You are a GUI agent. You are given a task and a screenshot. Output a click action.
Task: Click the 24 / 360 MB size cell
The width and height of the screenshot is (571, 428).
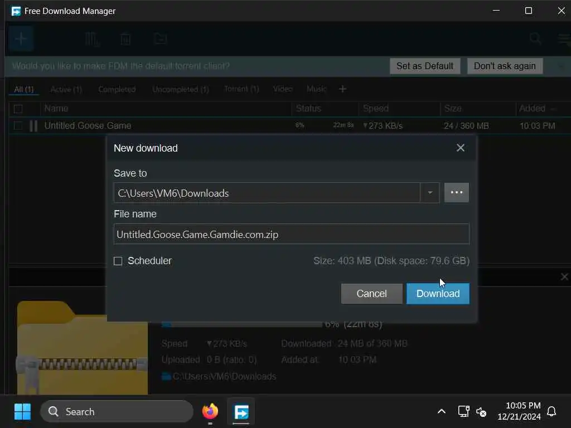pos(466,126)
